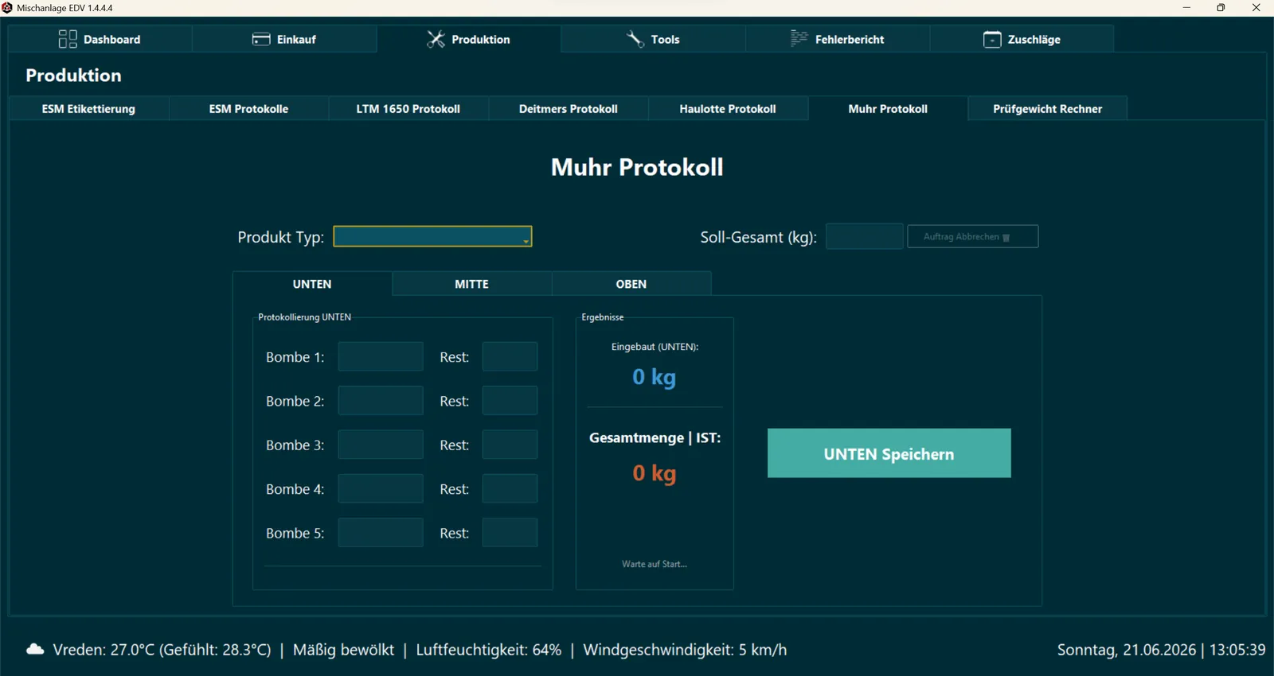Click the Produktion crossed-tools icon
This screenshot has height=676, width=1274.
436,39
